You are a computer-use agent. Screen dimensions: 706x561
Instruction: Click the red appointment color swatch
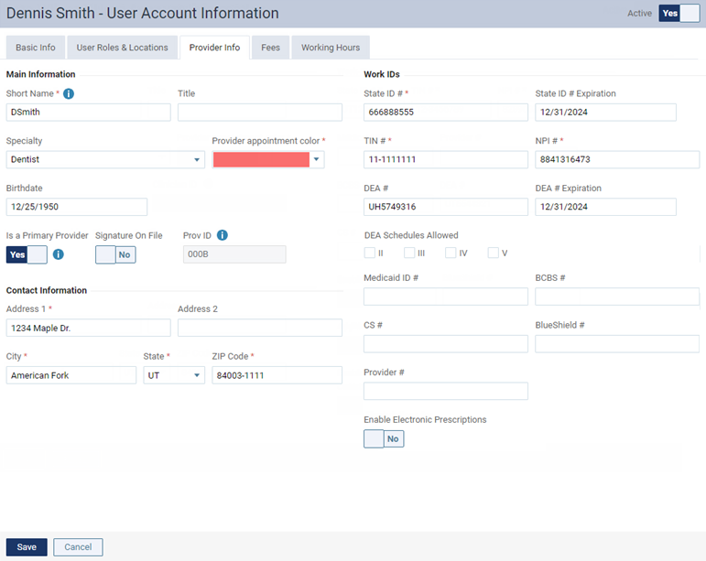tap(261, 159)
